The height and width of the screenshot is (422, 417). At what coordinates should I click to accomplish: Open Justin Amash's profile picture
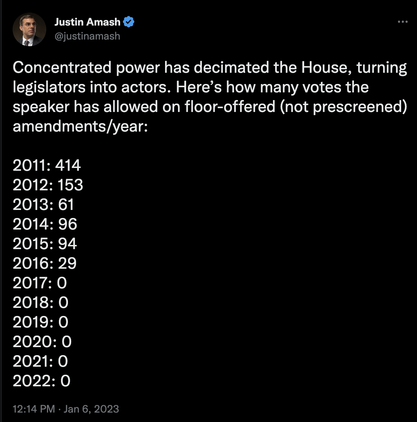29,29
